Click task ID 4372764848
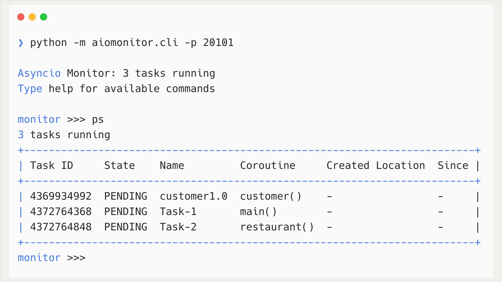Image resolution: width=502 pixels, height=282 pixels. (x=61, y=227)
